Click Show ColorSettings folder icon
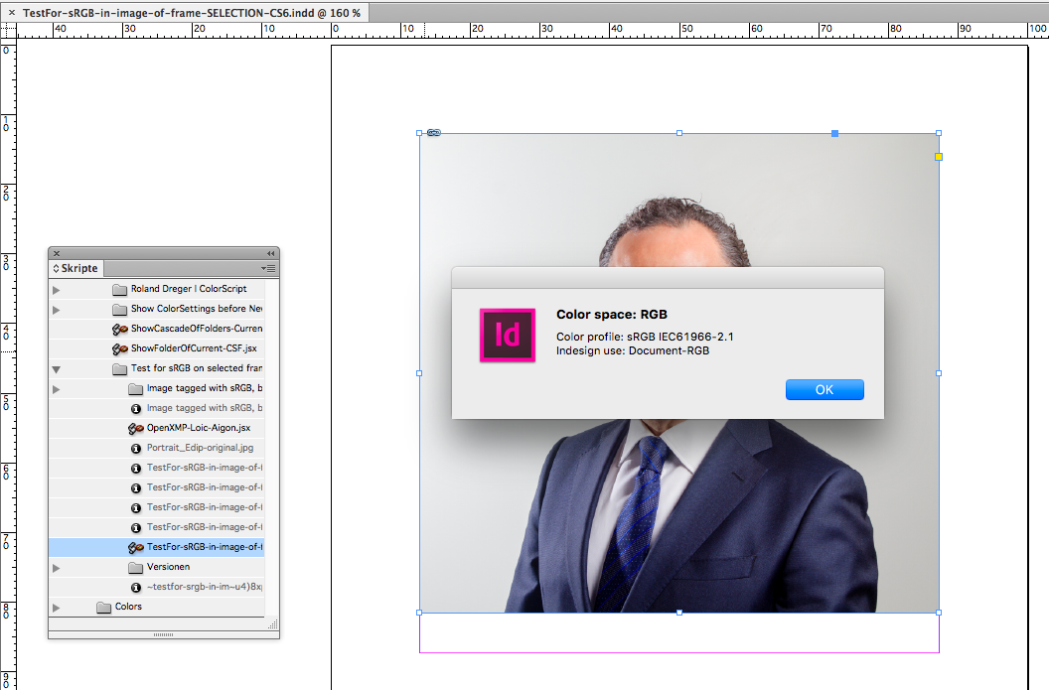This screenshot has width=1049, height=690. 120,310
